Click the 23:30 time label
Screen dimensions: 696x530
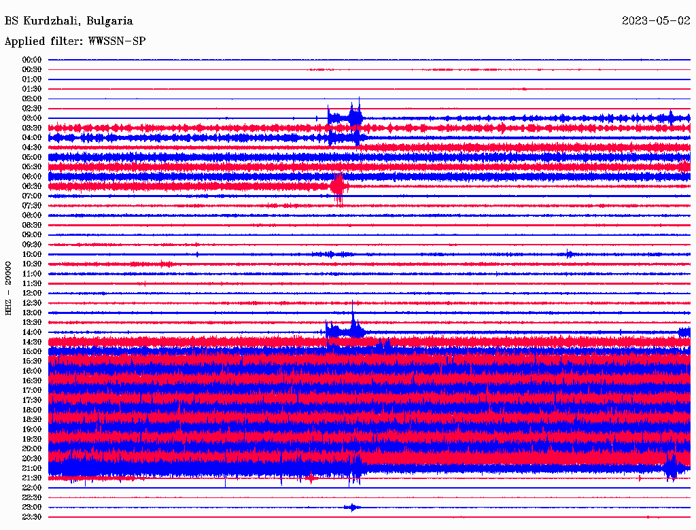(32, 517)
